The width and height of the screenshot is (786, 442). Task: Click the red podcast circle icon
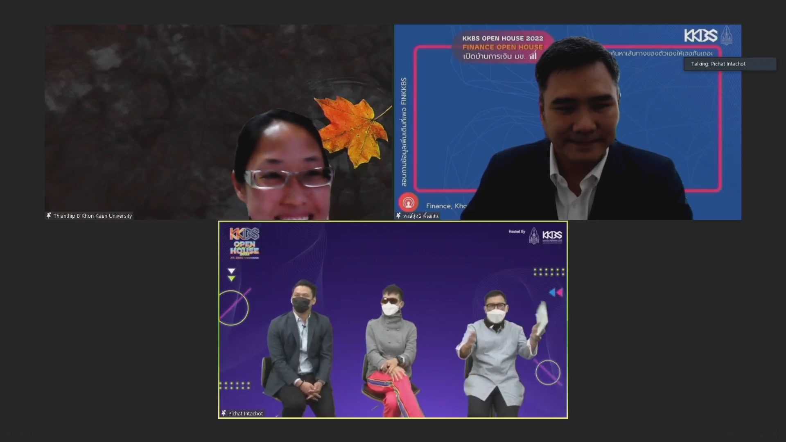[x=408, y=203]
